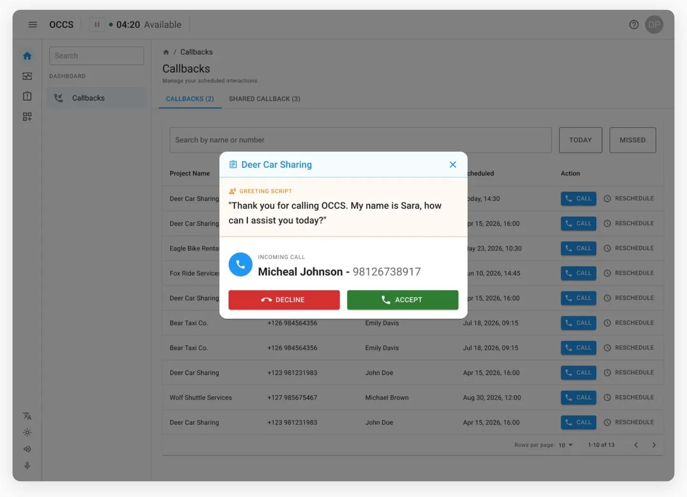Viewport: 687px width, 497px height.
Task: Call the Jun 10, 2026 callback
Action: click(578, 273)
